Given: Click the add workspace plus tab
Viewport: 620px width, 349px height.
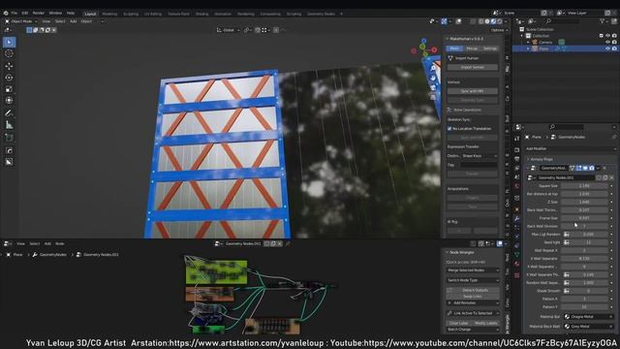Looking at the screenshot, I should click(x=342, y=14).
